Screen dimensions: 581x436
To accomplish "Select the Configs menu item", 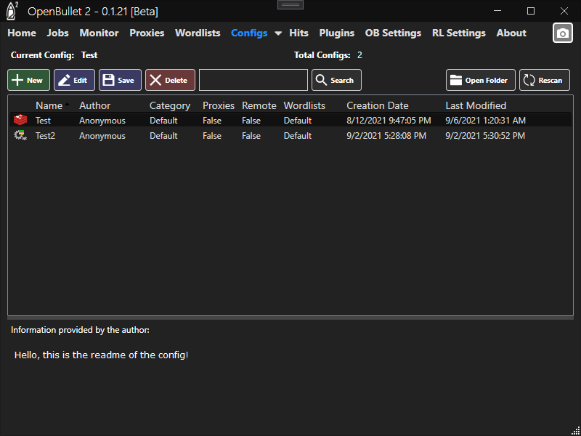I will pos(249,33).
